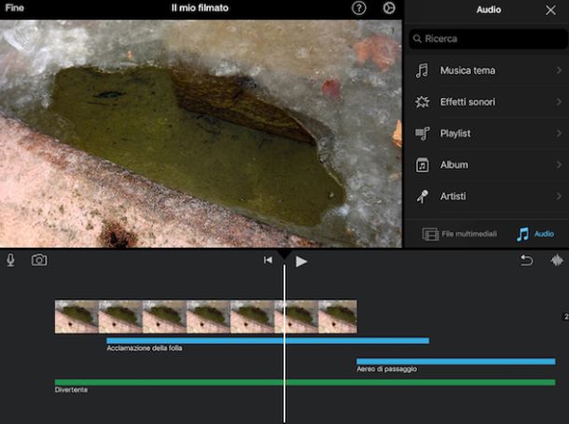569x424 pixels.
Task: Select the Audio tab
Action: tap(535, 234)
